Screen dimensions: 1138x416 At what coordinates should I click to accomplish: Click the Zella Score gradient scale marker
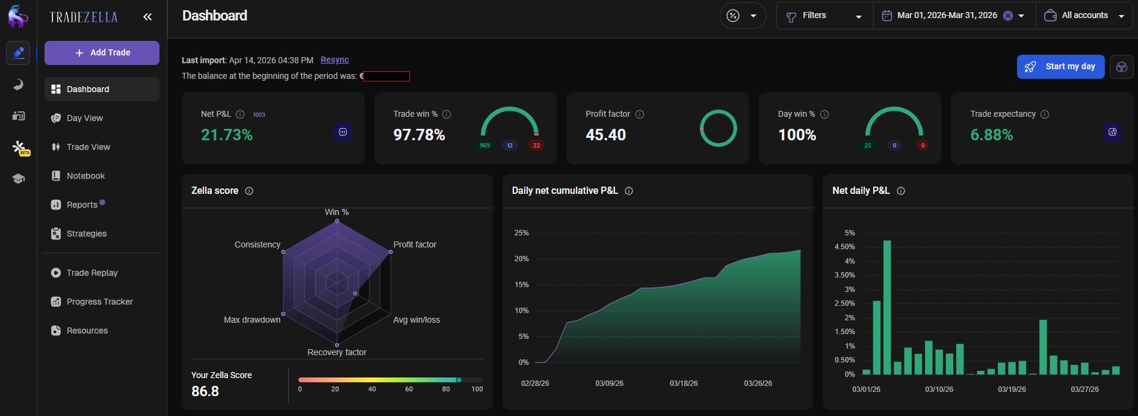pyautogui.click(x=459, y=380)
